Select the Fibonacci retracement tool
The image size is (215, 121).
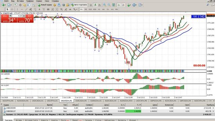[35, 9]
